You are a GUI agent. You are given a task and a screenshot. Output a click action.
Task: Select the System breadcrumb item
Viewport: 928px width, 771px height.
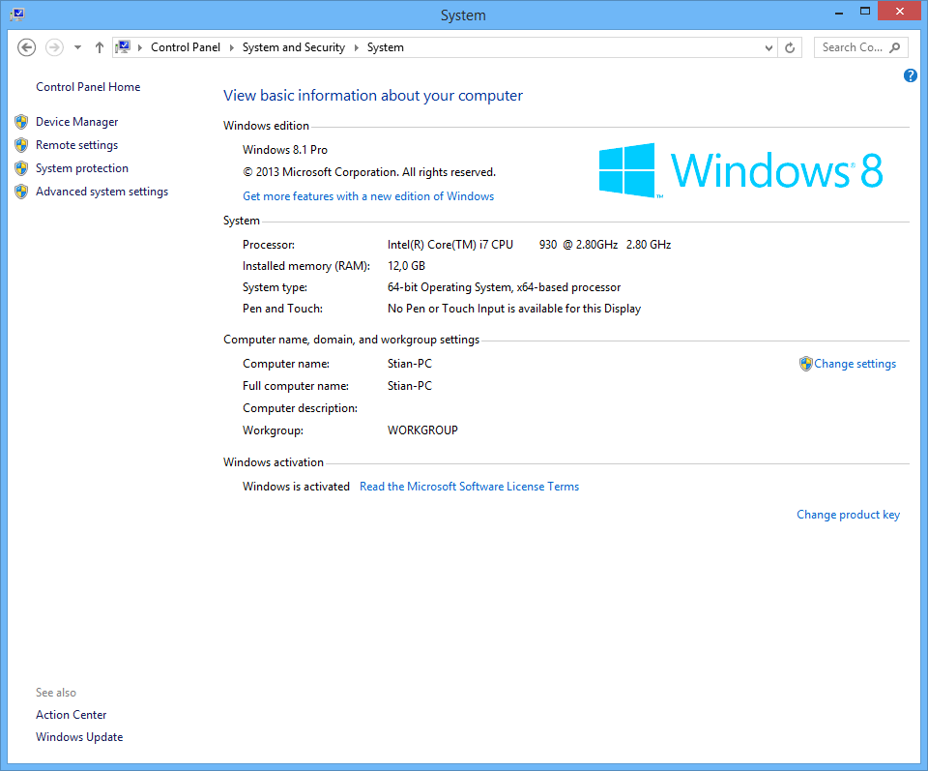click(386, 47)
